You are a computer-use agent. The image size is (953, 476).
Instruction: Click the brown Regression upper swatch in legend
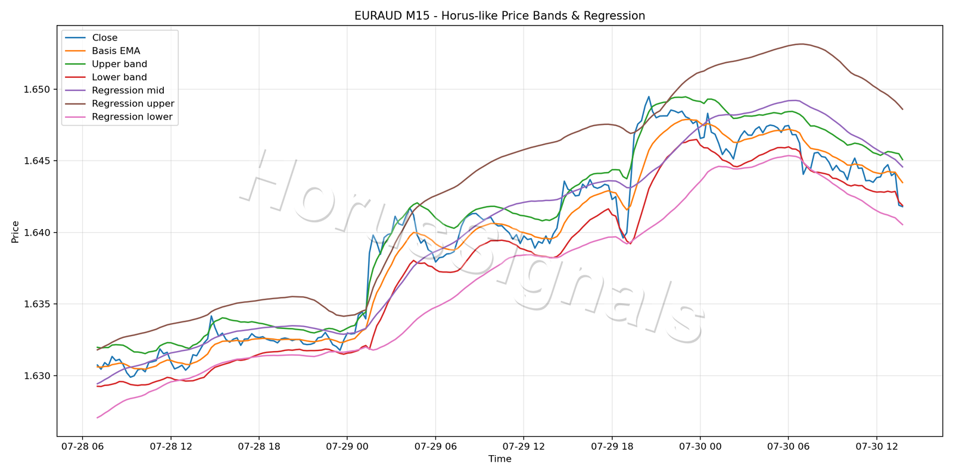click(75, 104)
